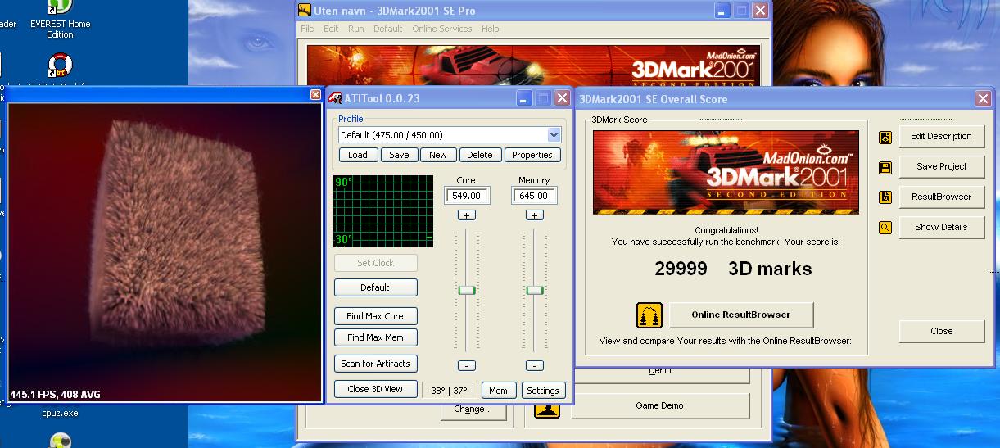Open profile Properties in ATITool
Image resolution: width=1000 pixels, height=448 pixels.
532,155
